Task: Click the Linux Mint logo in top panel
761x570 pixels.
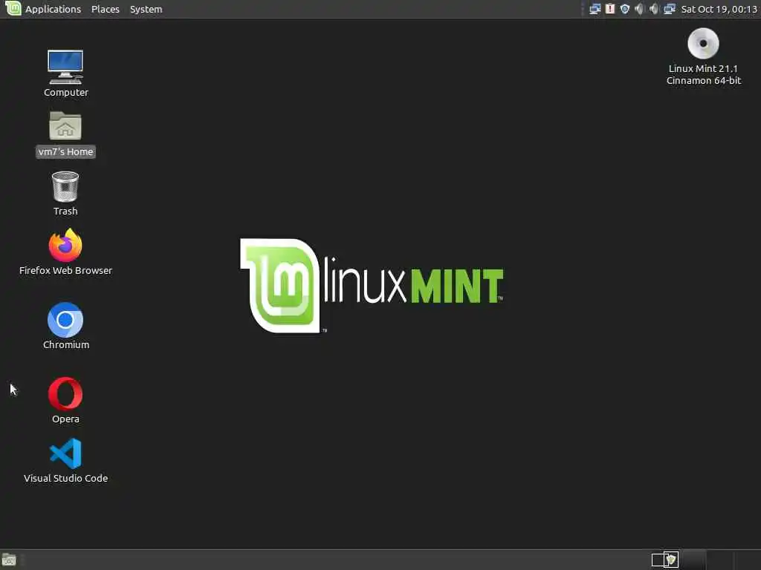Action: point(13,8)
